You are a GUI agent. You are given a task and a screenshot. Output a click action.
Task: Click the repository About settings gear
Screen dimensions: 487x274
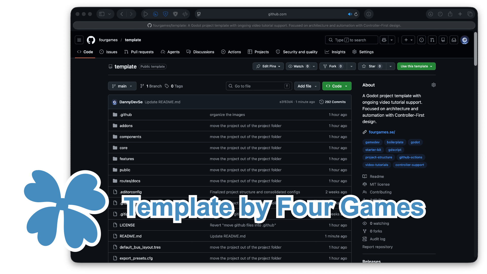point(433,85)
